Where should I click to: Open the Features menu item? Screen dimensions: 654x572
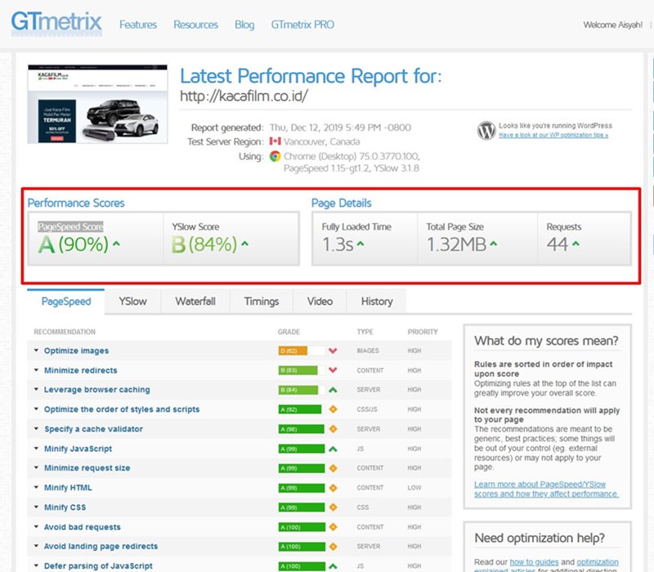138,25
